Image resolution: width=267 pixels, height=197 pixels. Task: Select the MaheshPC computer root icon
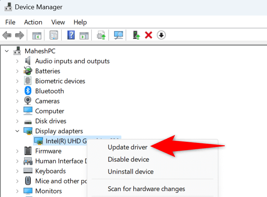(17, 51)
